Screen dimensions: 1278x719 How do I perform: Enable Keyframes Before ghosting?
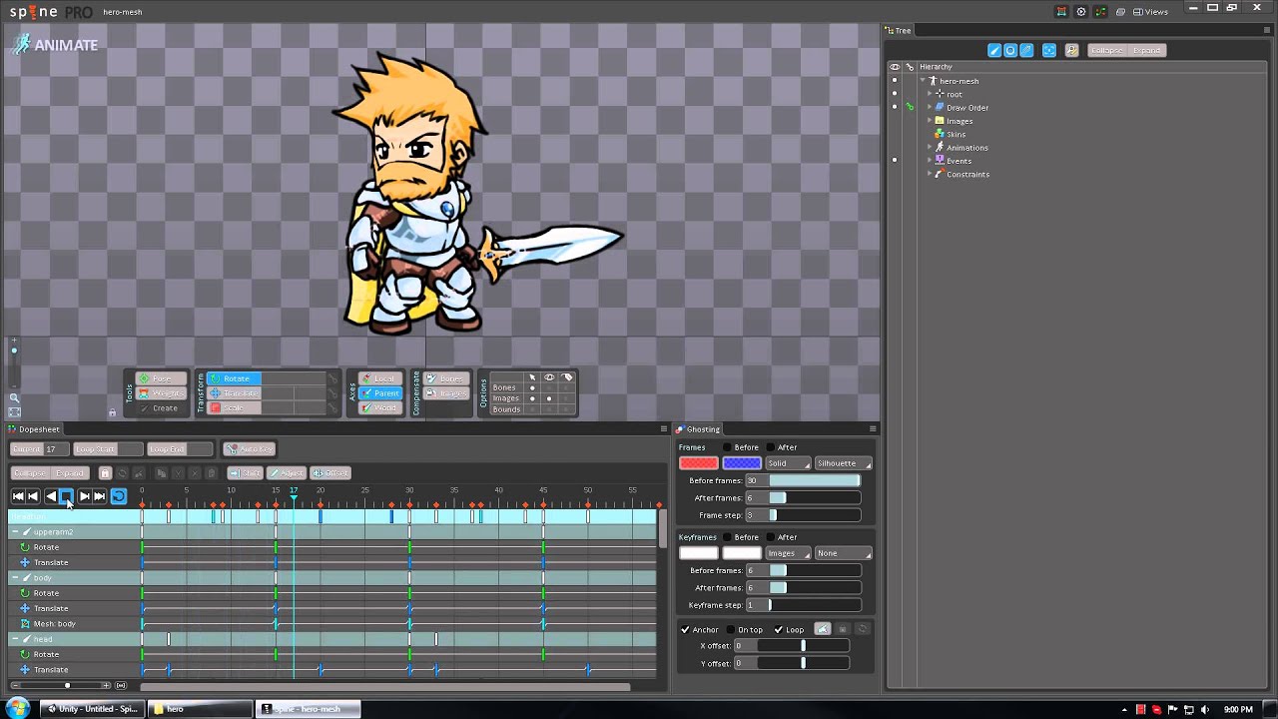727,537
